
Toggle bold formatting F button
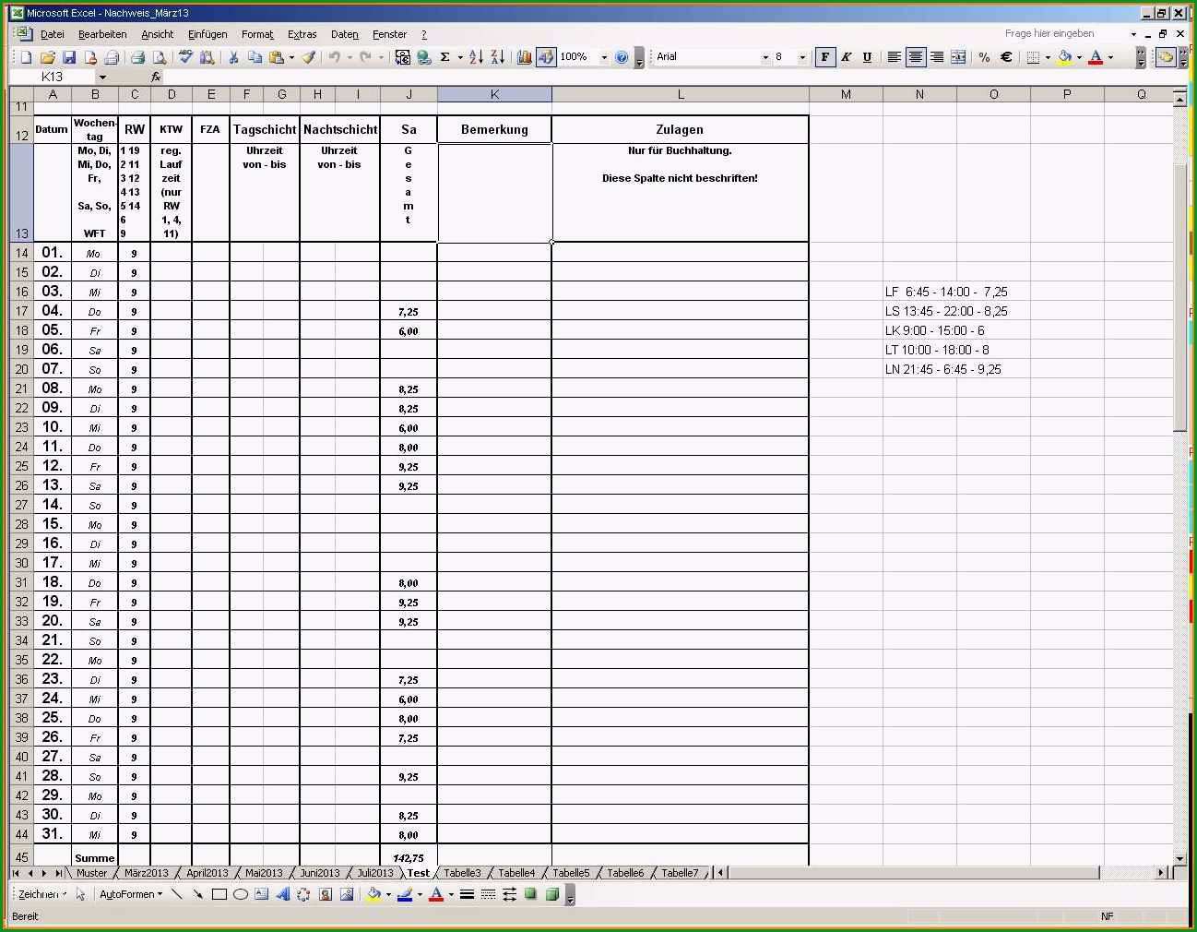pyautogui.click(x=825, y=57)
